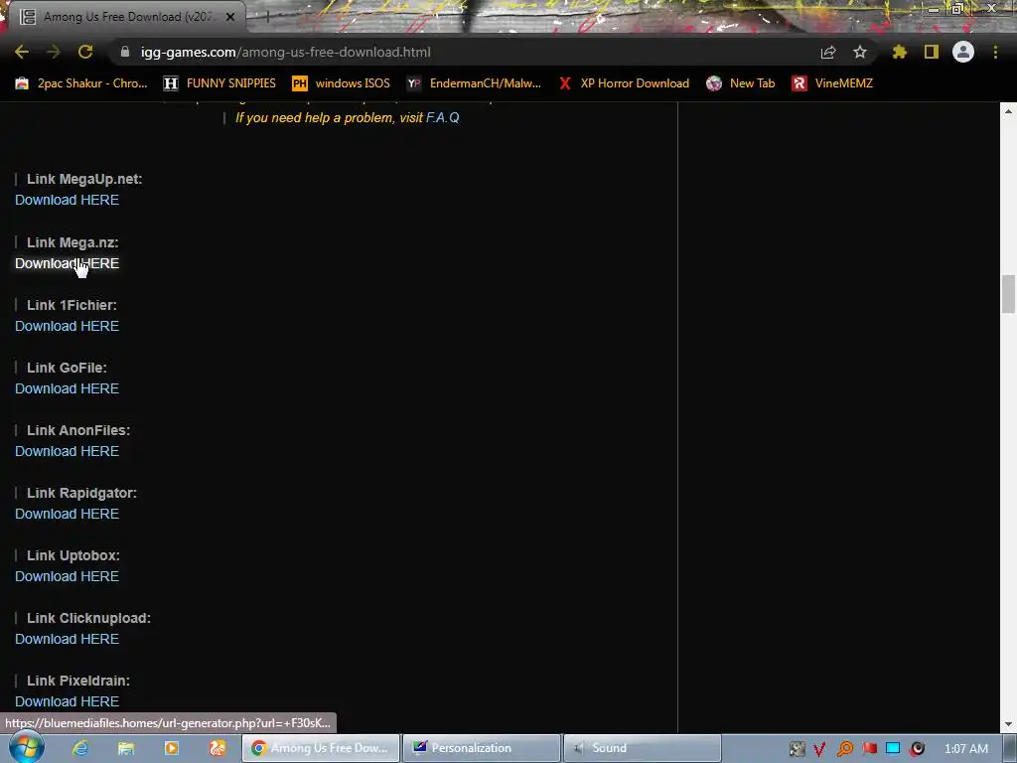Open Chrome's three-dot menu
Image resolution: width=1017 pixels, height=763 pixels.
995,52
